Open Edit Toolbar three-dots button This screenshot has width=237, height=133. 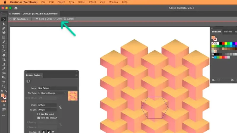[x=4, y=115]
